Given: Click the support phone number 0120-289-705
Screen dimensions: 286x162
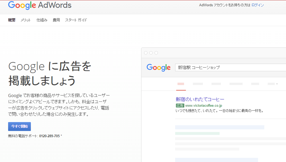Looking at the screenshot, I should click(49, 136).
